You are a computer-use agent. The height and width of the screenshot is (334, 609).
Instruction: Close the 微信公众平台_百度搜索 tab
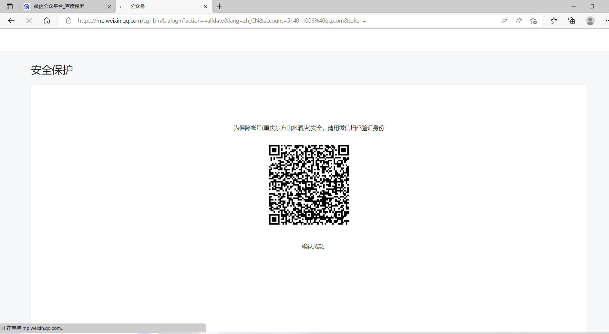[109, 6]
